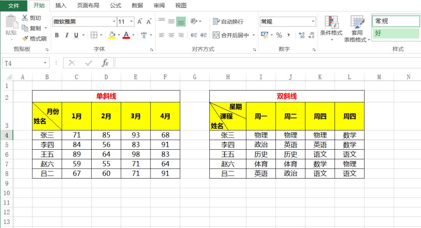
Task: Click the increase decimal places icon
Action: point(301,35)
